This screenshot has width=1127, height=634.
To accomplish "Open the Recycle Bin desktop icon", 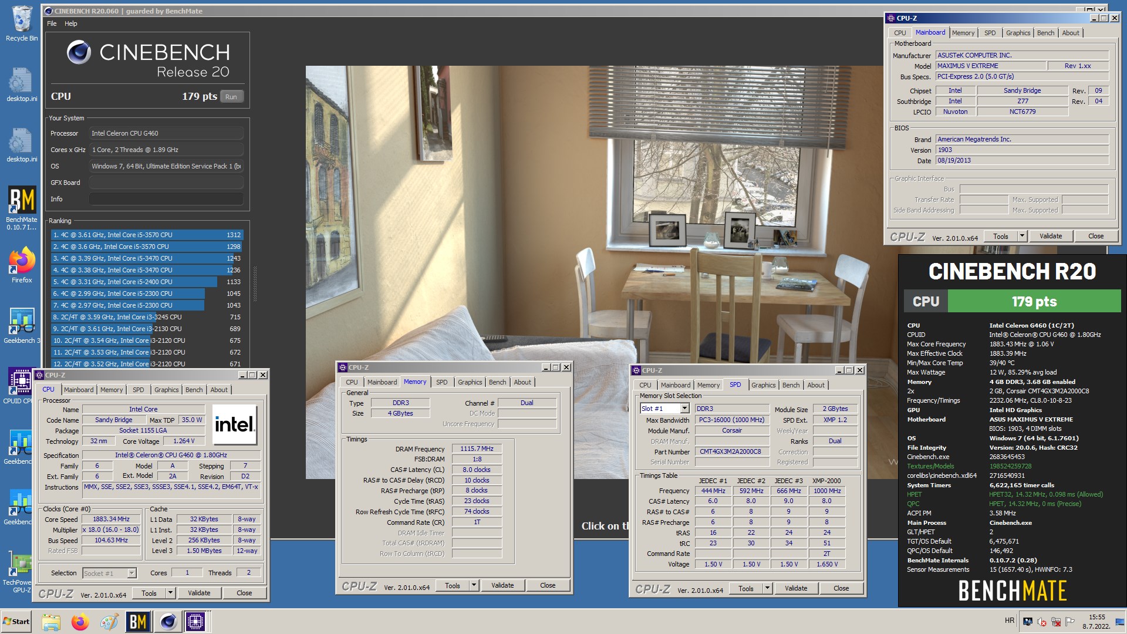I will (22, 23).
